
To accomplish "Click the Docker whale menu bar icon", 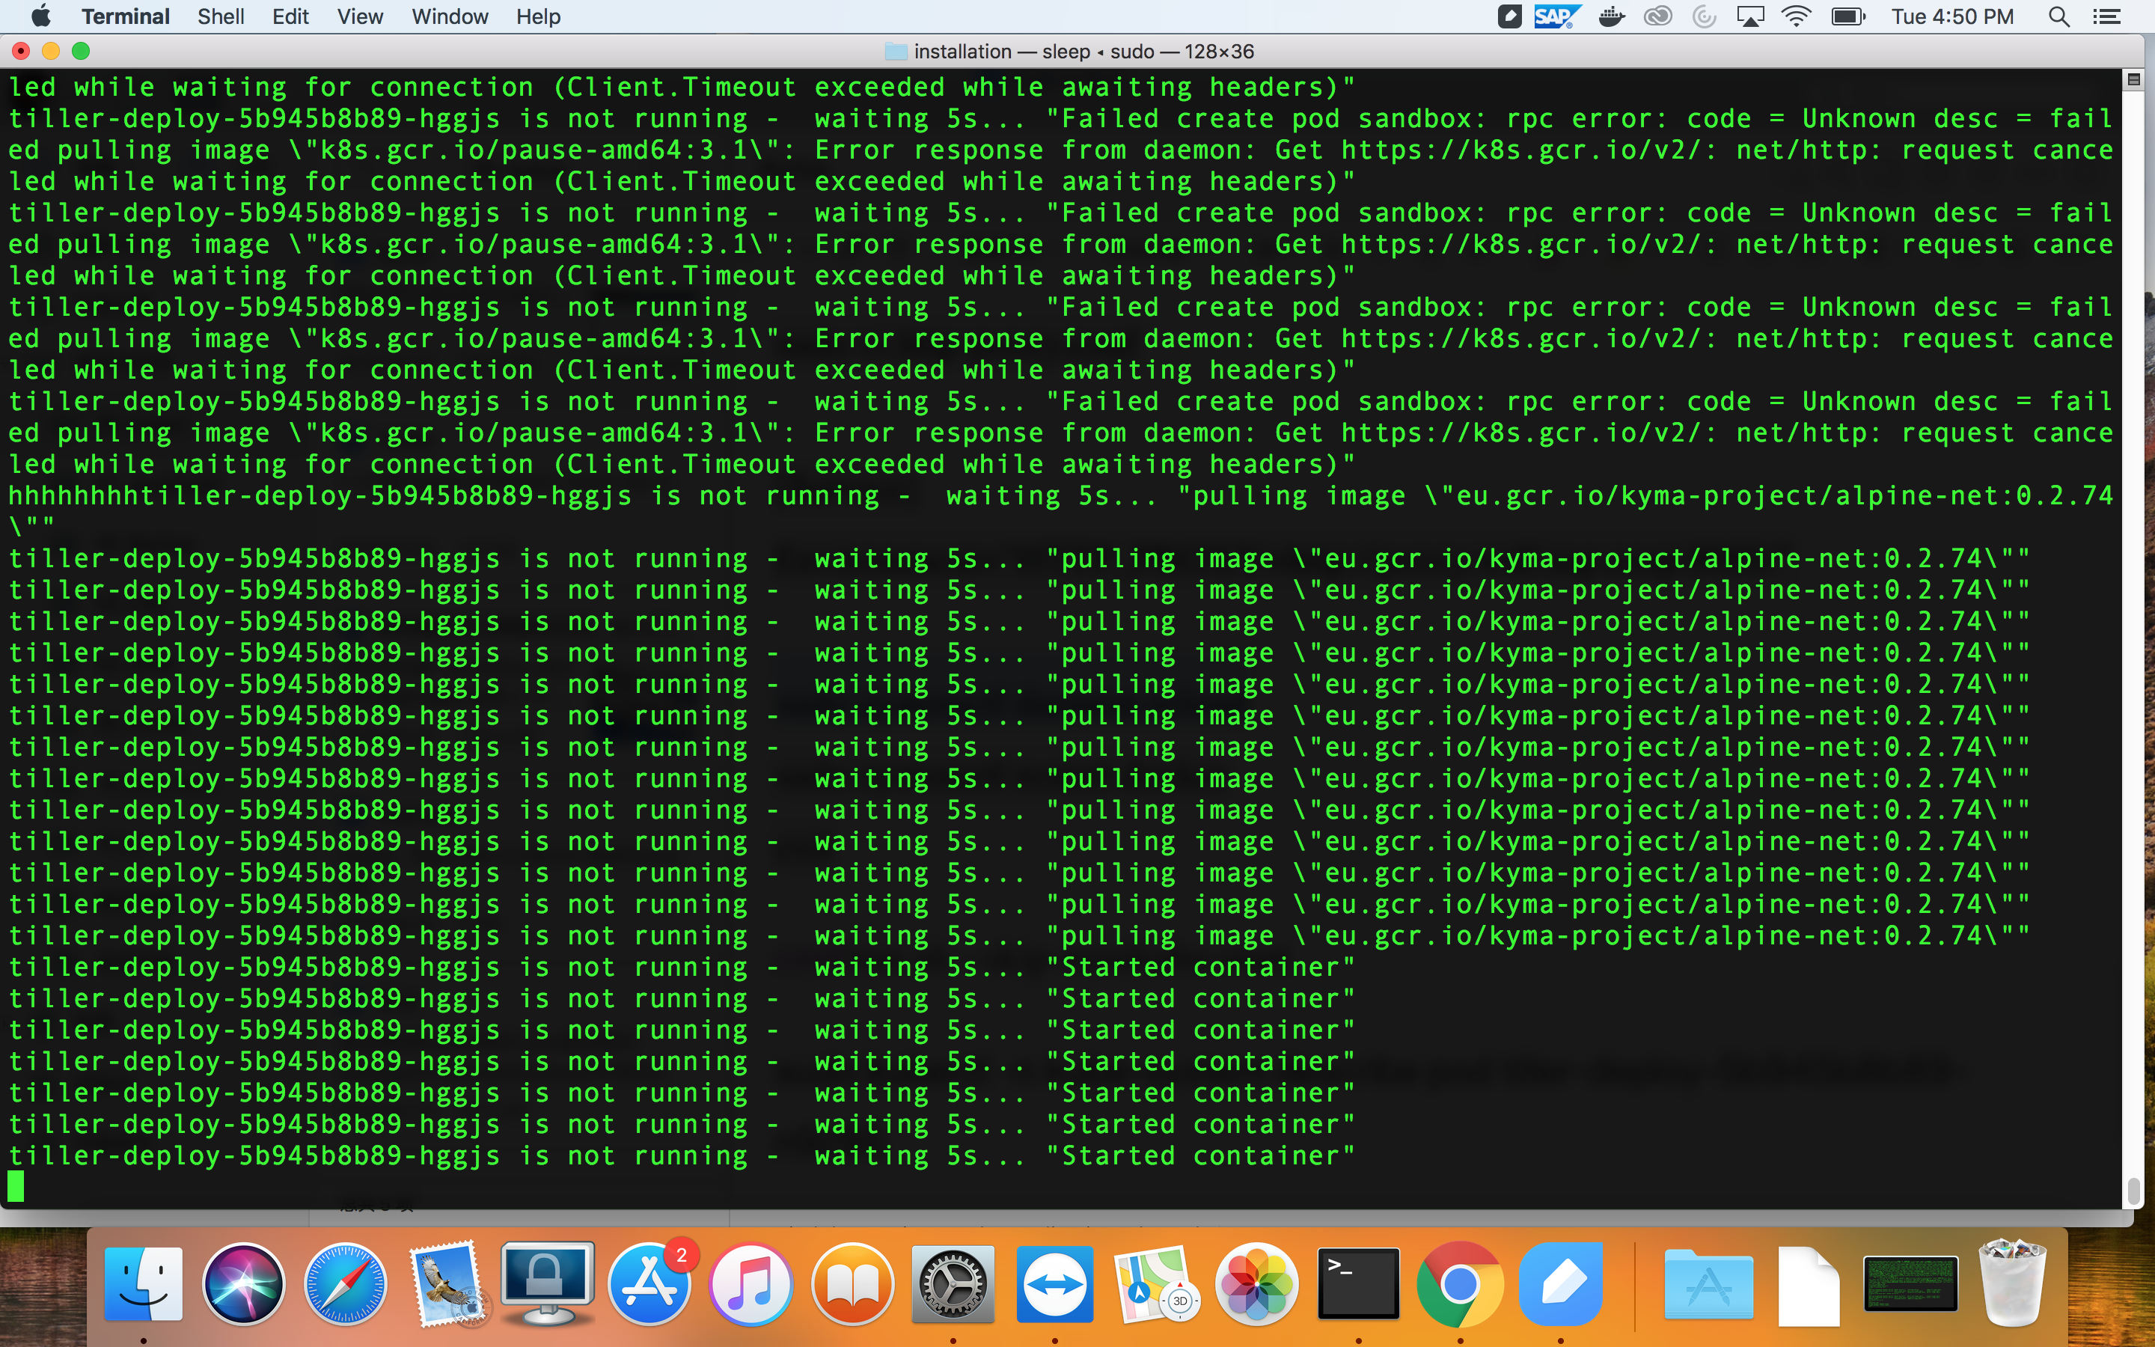I will pos(1611,17).
